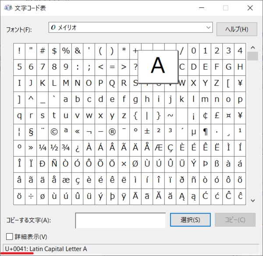Pick the multiplication sign × character
Viewport: 263px width, 256px height.
tap(124, 164)
